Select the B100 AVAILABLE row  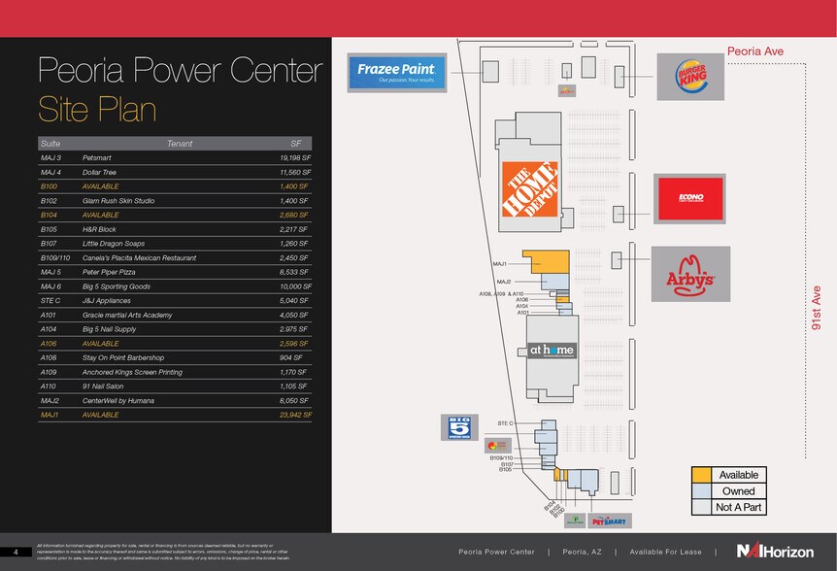[175, 186]
